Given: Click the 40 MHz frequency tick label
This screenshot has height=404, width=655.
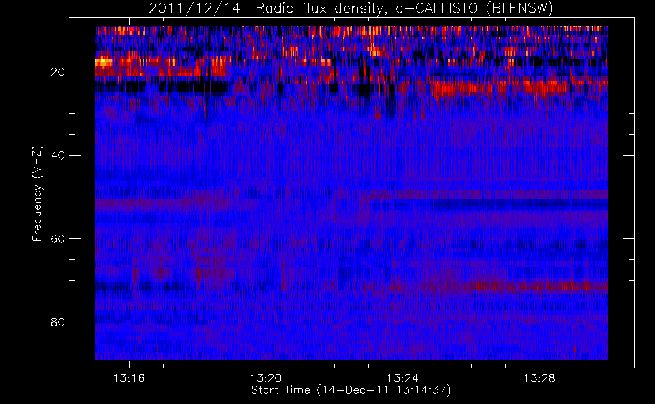Looking at the screenshot, I should tap(58, 156).
